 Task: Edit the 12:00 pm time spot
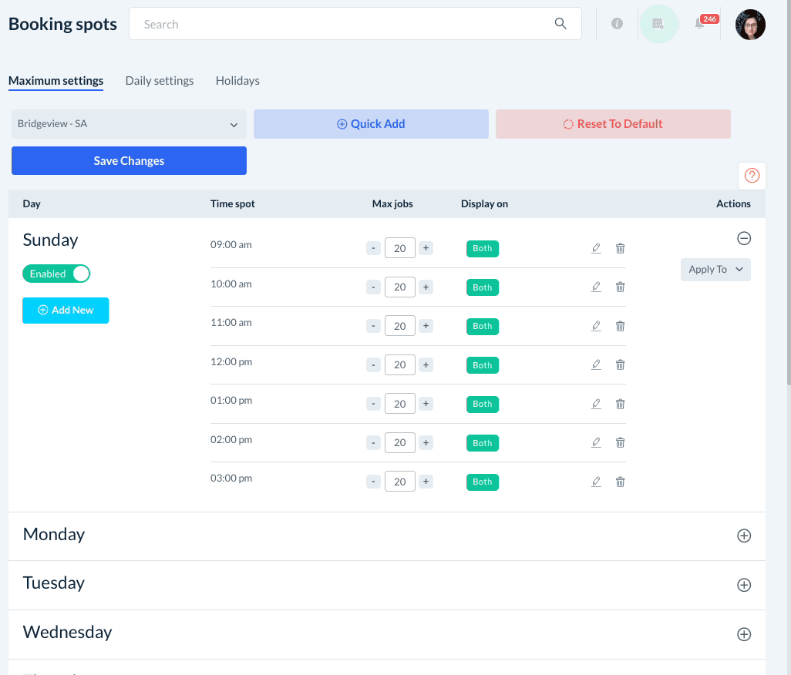pyautogui.click(x=596, y=364)
